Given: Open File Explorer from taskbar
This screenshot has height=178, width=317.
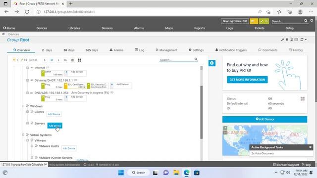Looking at the screenshot, I should tap(176, 173).
